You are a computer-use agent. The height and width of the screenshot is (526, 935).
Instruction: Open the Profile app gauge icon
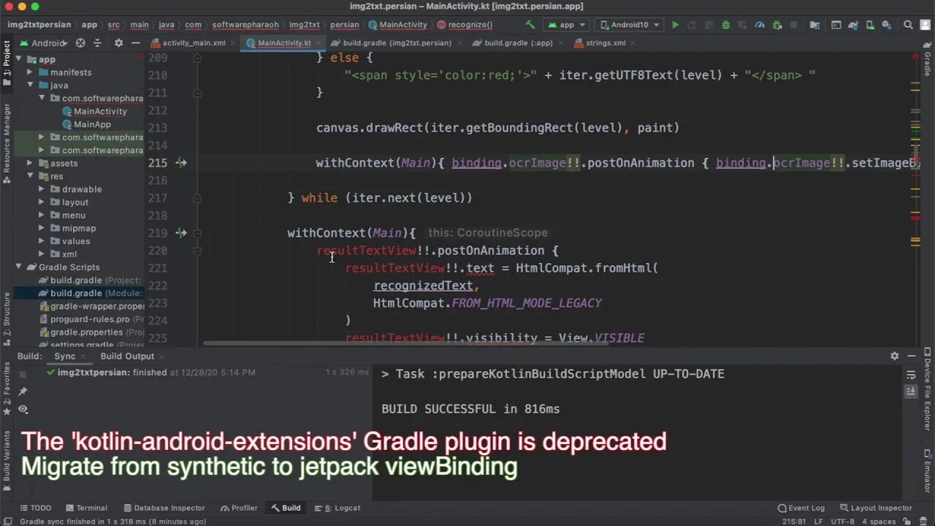(x=760, y=25)
